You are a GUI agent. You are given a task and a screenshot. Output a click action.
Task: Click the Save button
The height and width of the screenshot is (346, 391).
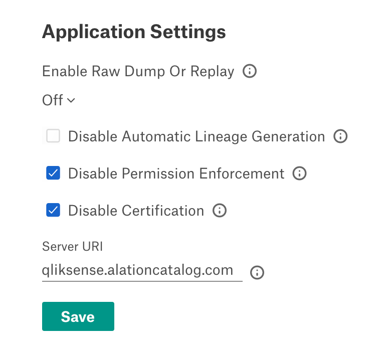tap(78, 316)
